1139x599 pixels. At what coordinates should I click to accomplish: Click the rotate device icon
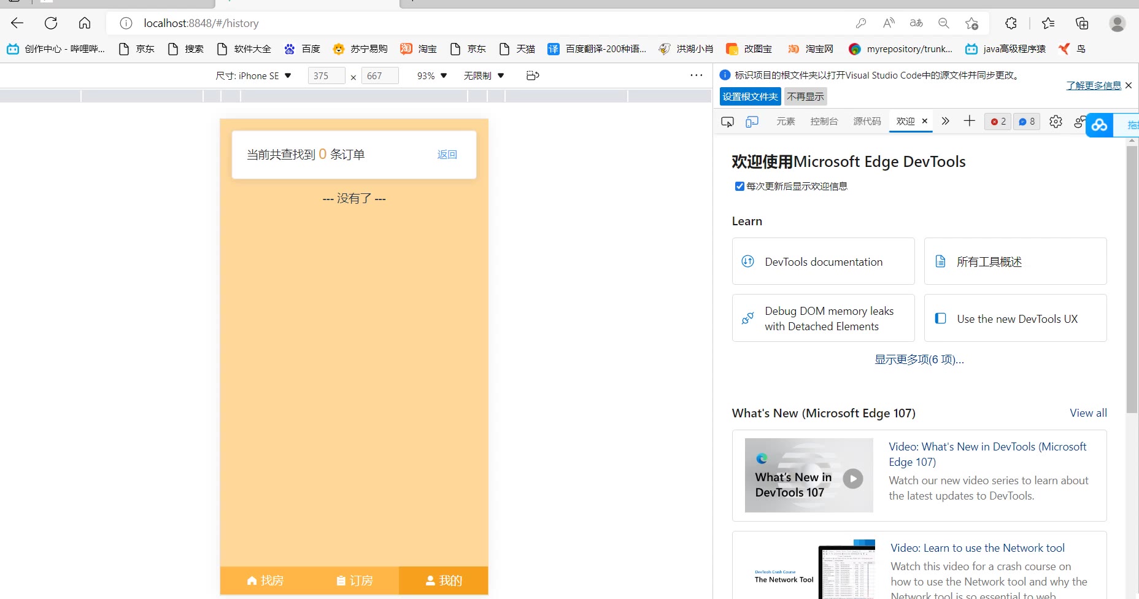(533, 75)
